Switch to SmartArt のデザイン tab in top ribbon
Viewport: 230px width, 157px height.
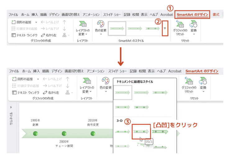(192, 15)
